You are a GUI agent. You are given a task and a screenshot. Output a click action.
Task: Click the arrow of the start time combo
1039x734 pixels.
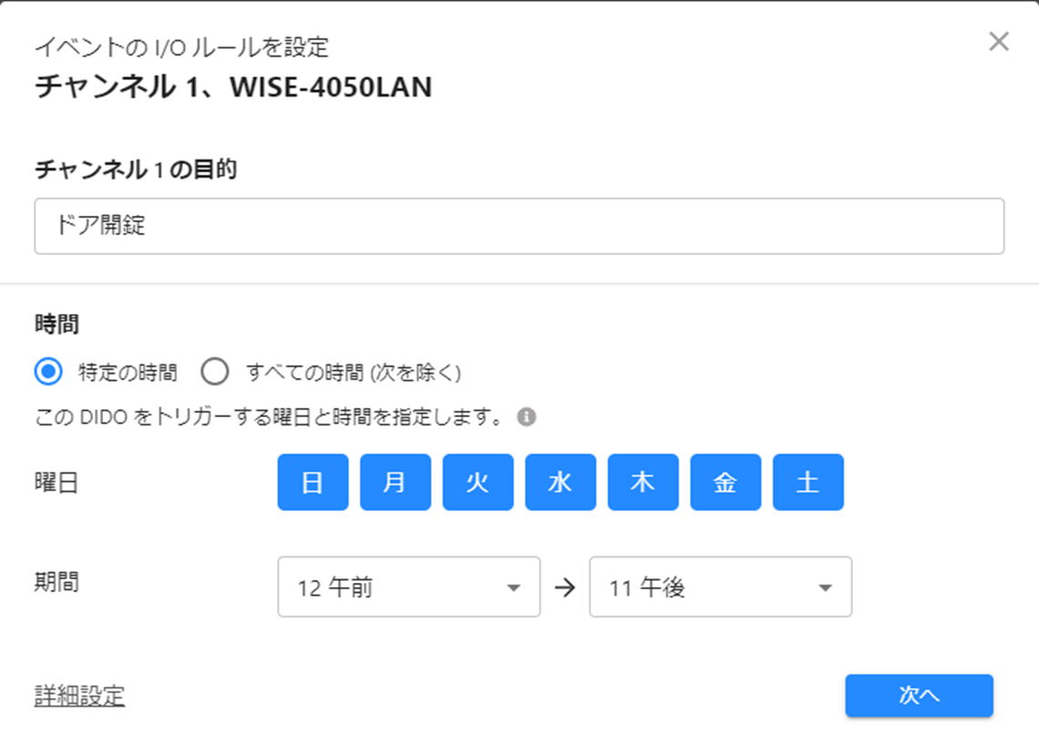pos(514,588)
